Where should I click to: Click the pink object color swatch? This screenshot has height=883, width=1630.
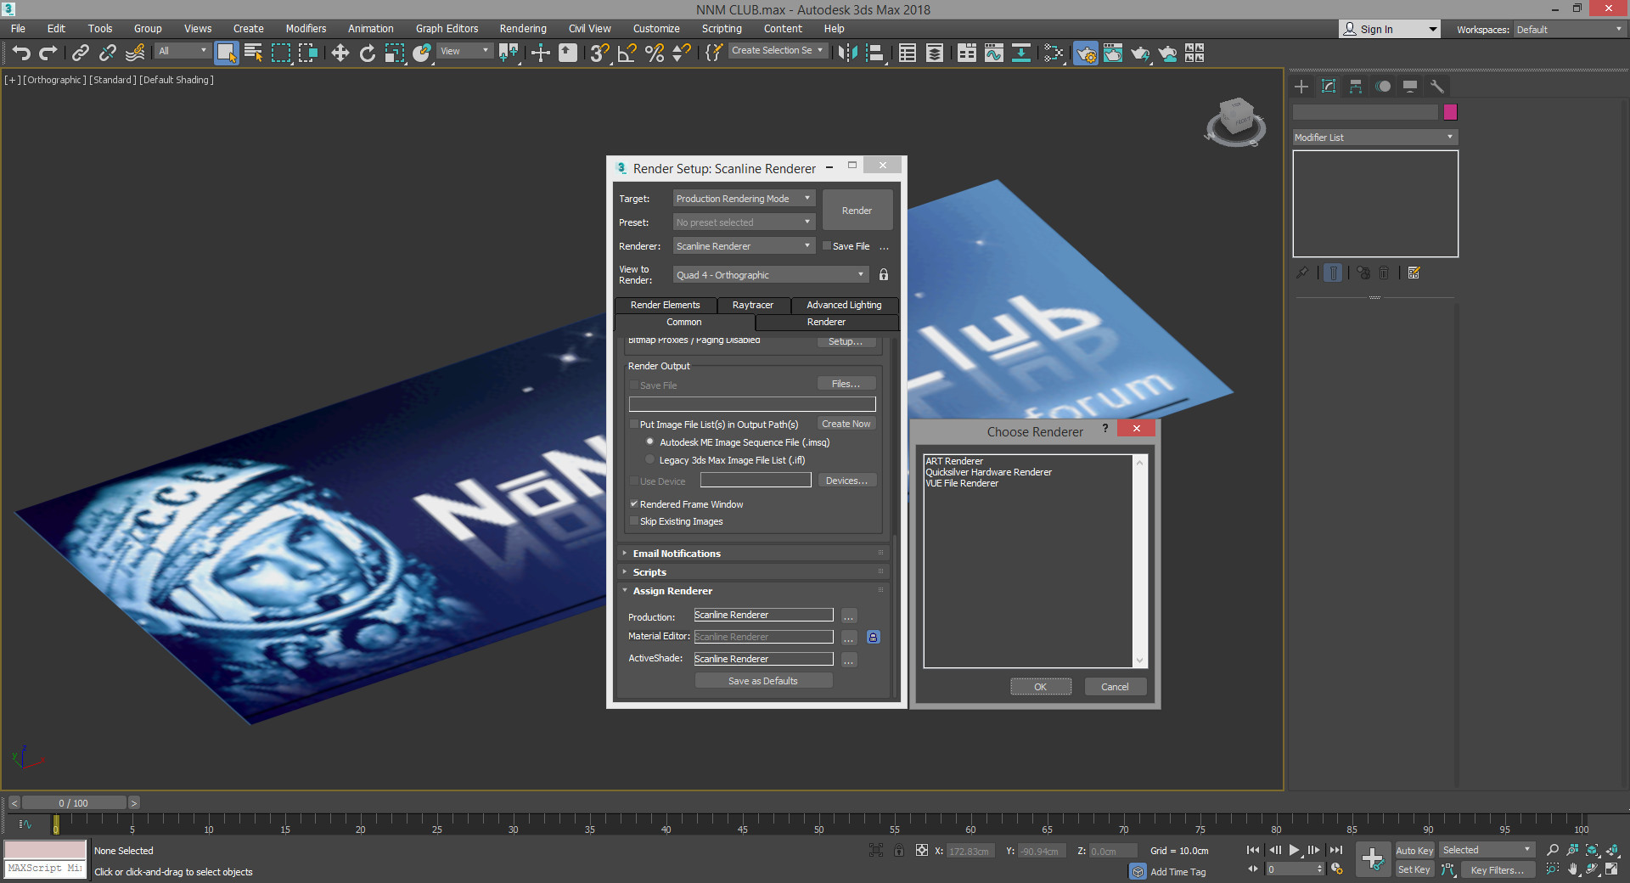click(x=1450, y=111)
